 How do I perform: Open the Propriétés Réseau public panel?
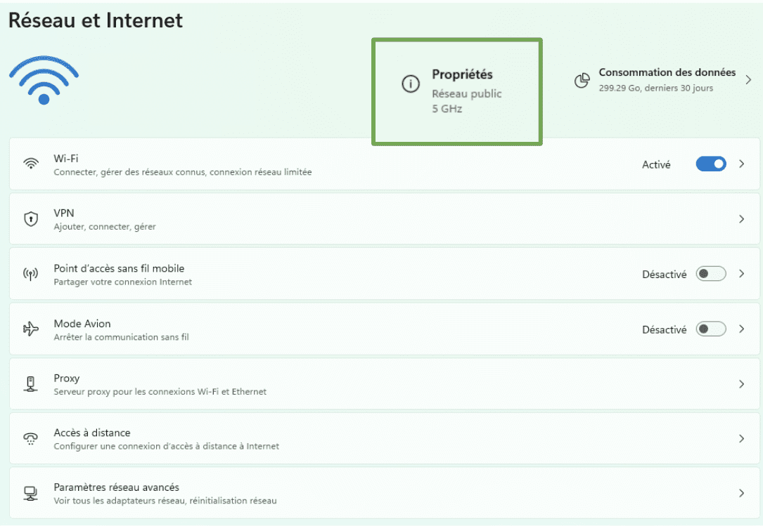(457, 91)
